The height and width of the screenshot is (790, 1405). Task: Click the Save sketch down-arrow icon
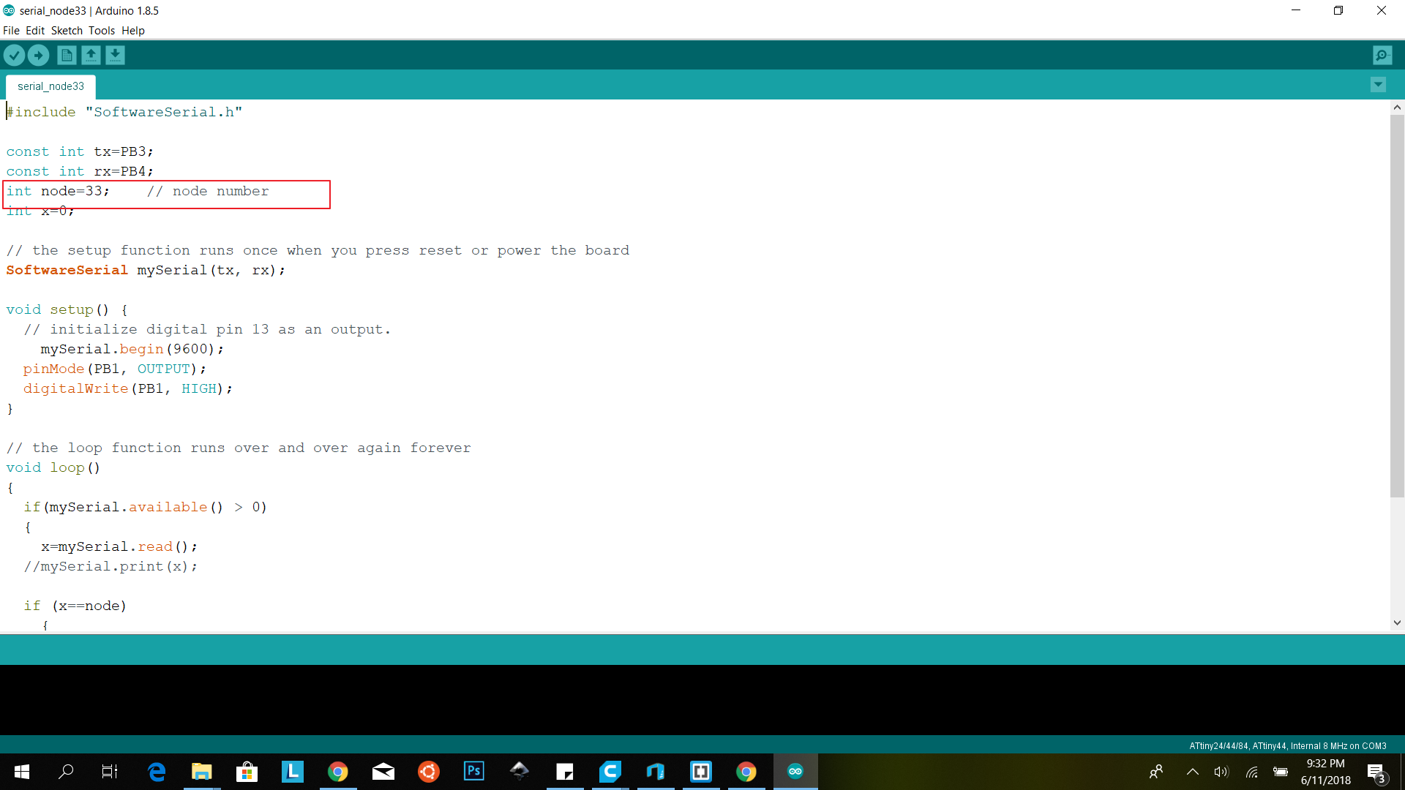(115, 55)
